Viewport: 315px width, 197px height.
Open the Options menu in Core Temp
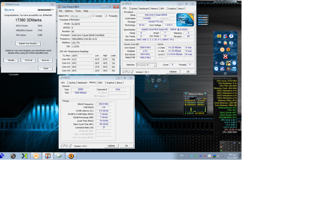coord(69,11)
